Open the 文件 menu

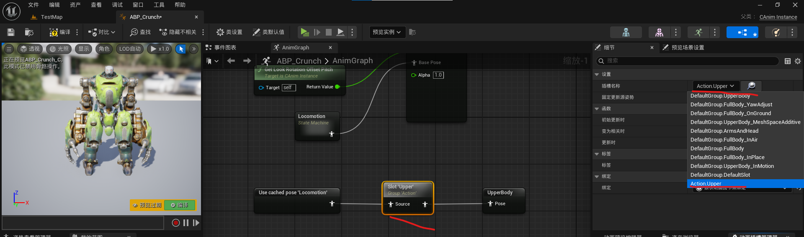[33, 5]
